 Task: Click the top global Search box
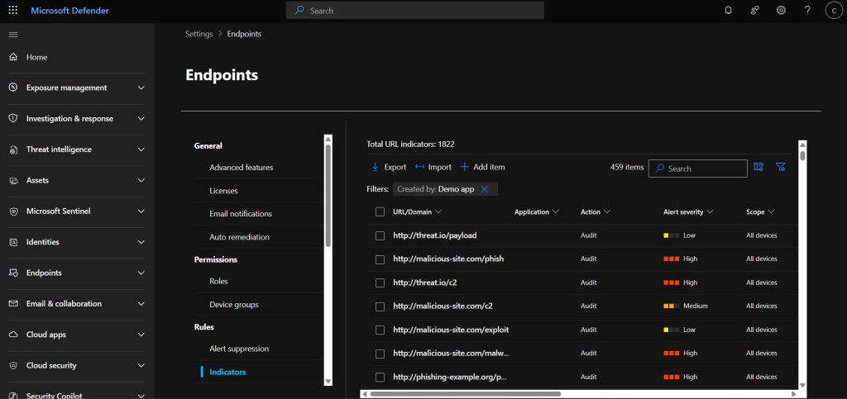click(415, 10)
